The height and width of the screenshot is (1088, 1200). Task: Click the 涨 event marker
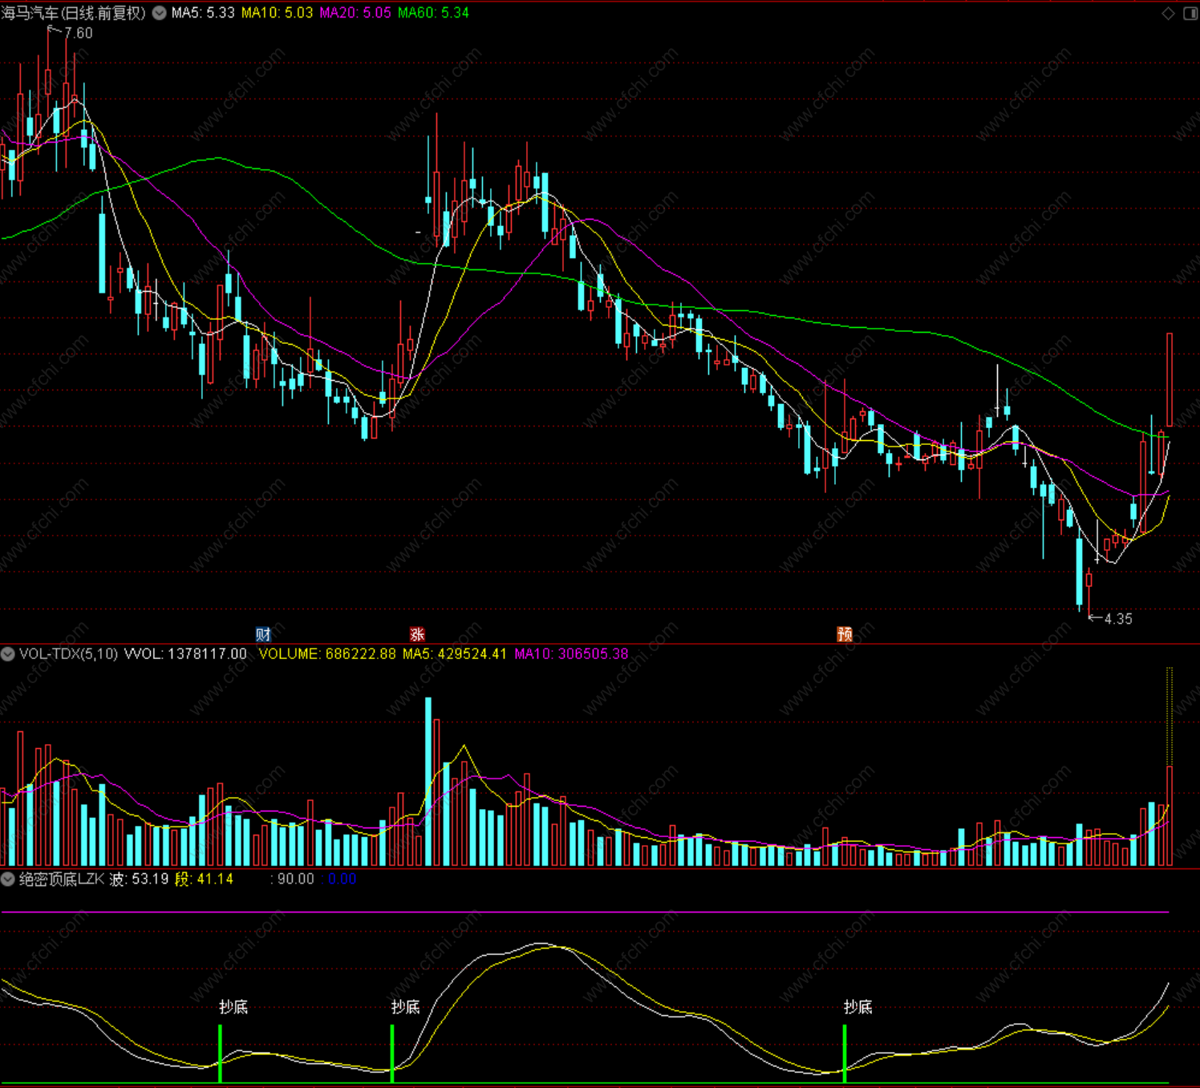(x=417, y=634)
